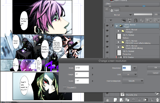This screenshot has width=160, height=103.
Task: Select the Balloon layer thumbnail
Action: [119, 36]
